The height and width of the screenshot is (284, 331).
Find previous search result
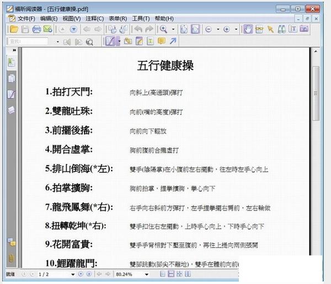(x=67, y=42)
